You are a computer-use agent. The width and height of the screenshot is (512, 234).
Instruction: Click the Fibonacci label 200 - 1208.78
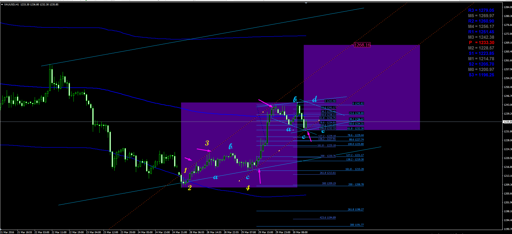click(356, 185)
